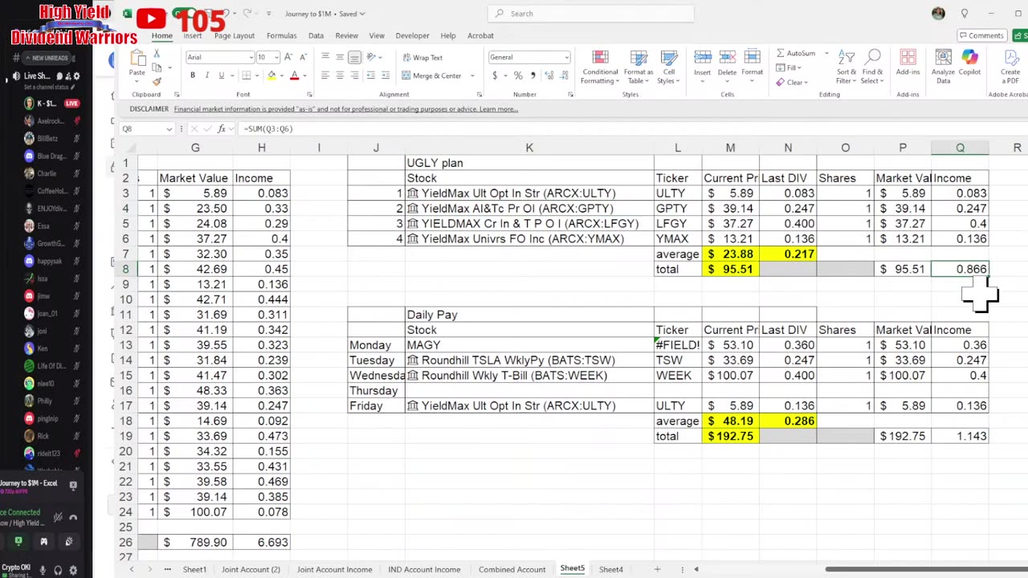Click the Increase Decimal icon

549,75
